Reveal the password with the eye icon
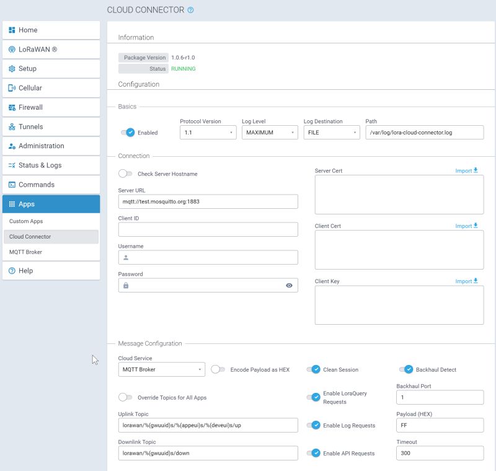The image size is (496, 471). (x=288, y=284)
